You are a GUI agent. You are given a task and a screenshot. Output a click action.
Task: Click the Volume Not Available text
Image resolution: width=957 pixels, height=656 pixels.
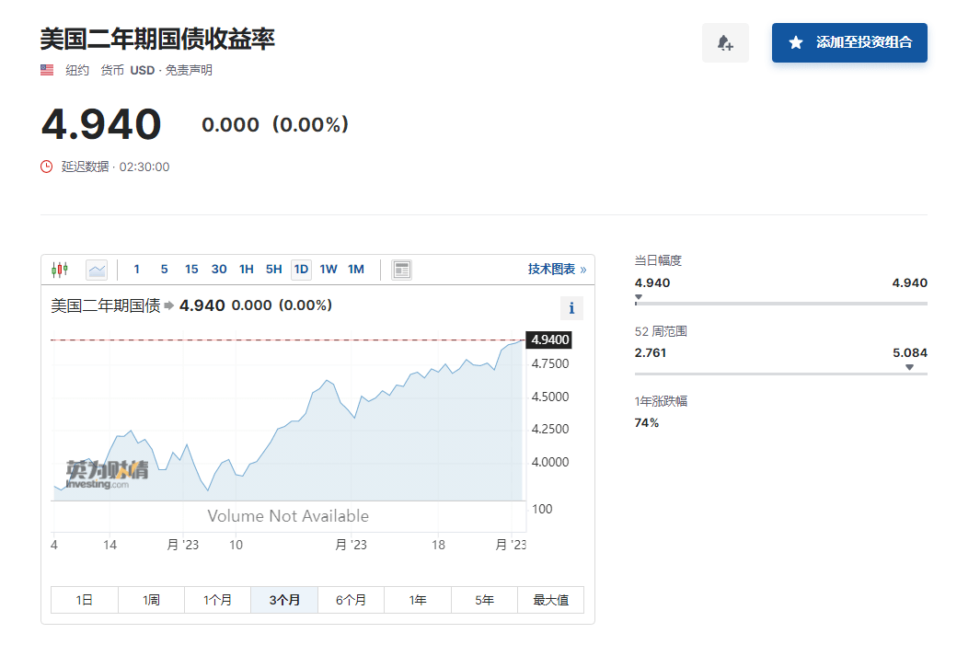coord(288,516)
